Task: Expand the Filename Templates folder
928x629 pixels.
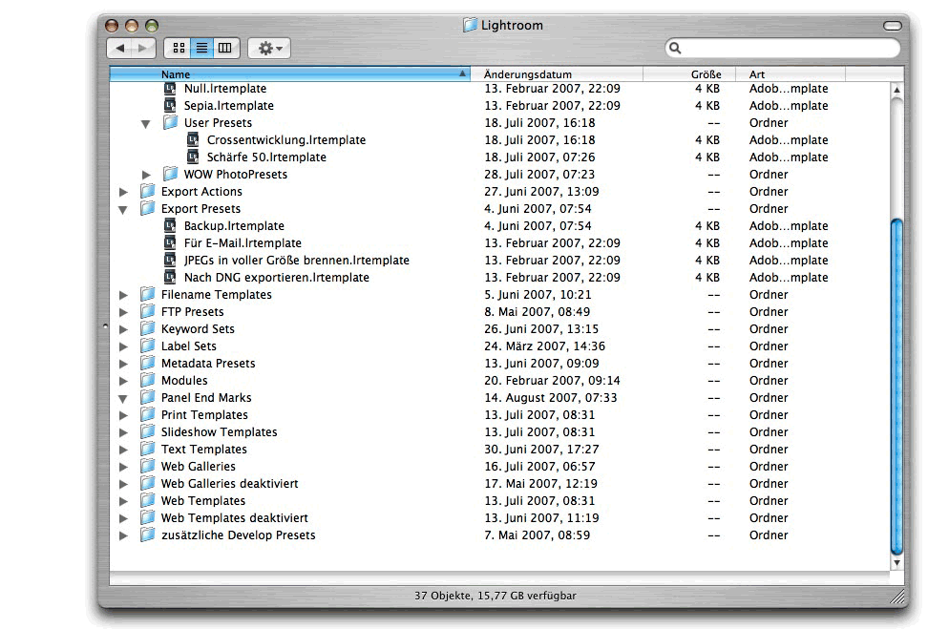Action: point(123,295)
